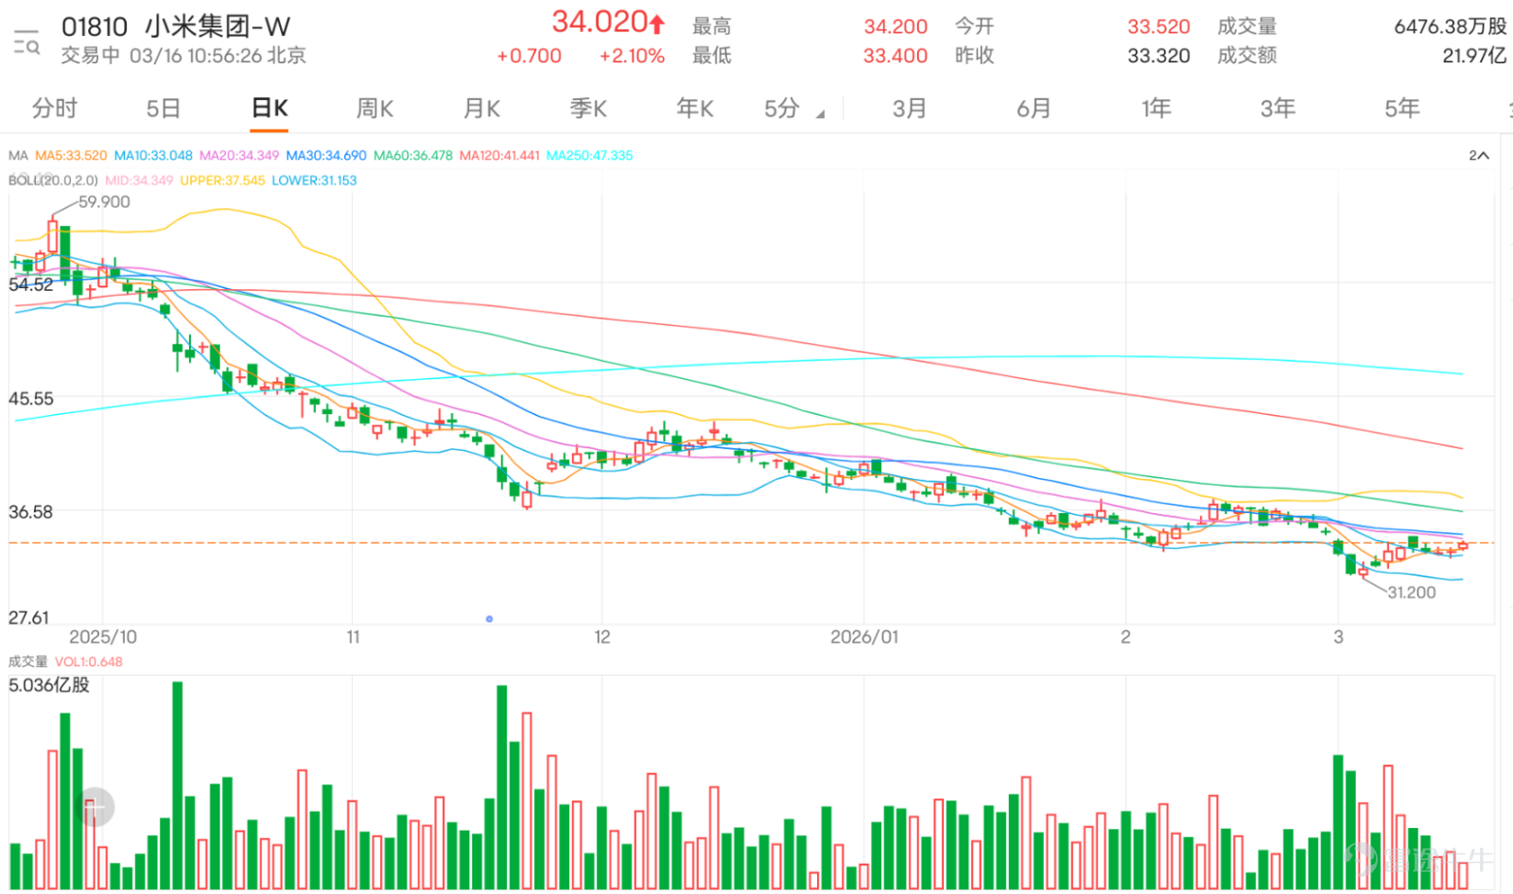Set range to 3月
Image resolution: width=1513 pixels, height=894 pixels.
tap(910, 109)
